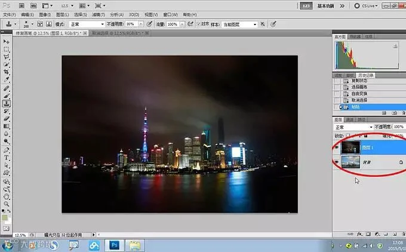
Task: Open the 样本 sample dropdown
Action: [x=239, y=24]
